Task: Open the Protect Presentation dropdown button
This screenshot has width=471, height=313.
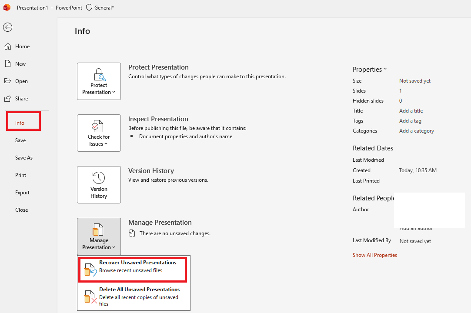Action: click(99, 81)
